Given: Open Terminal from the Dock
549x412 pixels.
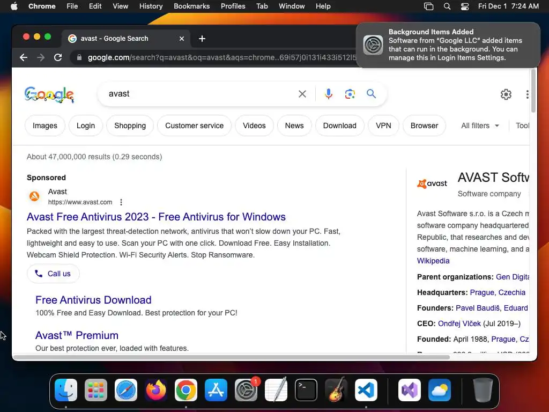Looking at the screenshot, I should click(306, 390).
